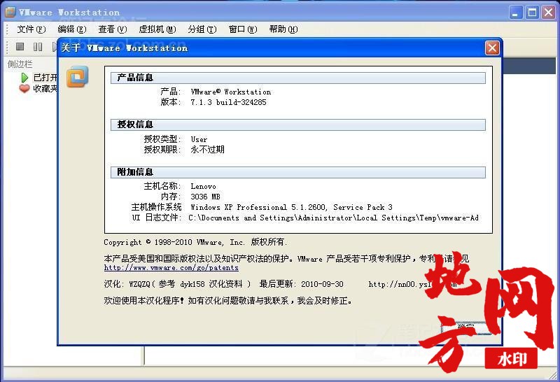The image size is (560, 382).
Task: Click the suspend (pause) toolbar icon
Action: (38, 47)
